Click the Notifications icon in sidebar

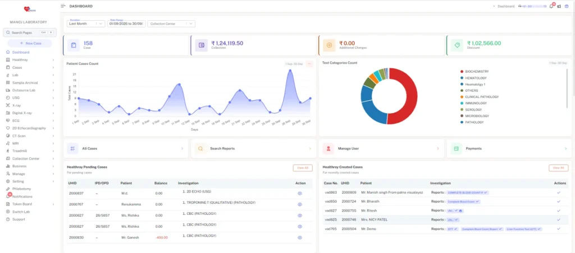[x=8, y=196]
